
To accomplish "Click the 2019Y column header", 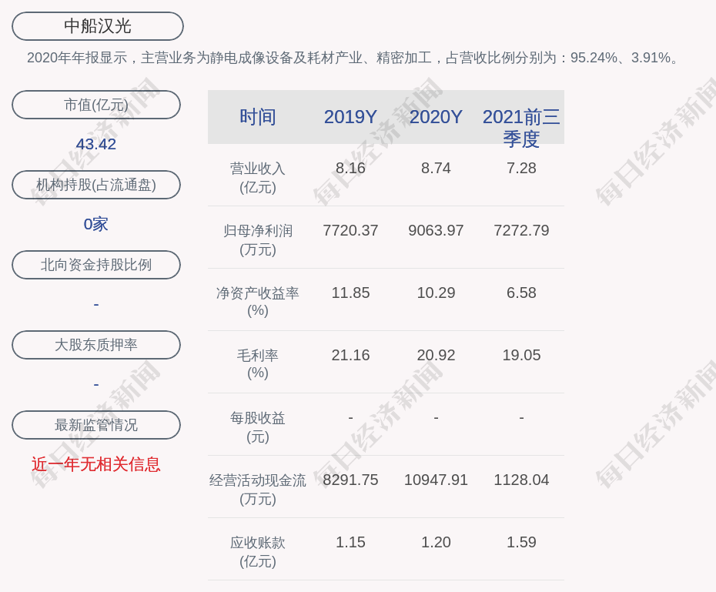I will pyautogui.click(x=350, y=117).
